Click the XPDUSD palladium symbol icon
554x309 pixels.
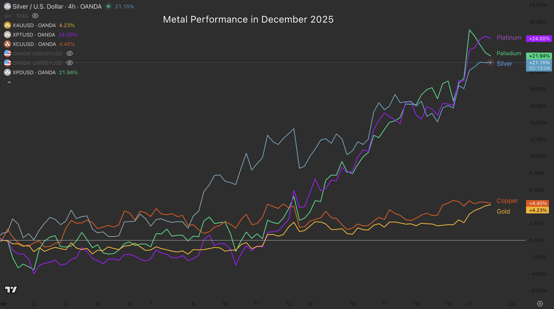[7, 72]
